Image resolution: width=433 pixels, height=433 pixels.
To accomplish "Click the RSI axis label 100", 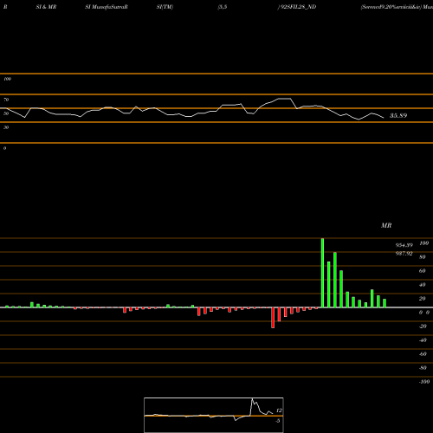I will [x=7, y=79].
